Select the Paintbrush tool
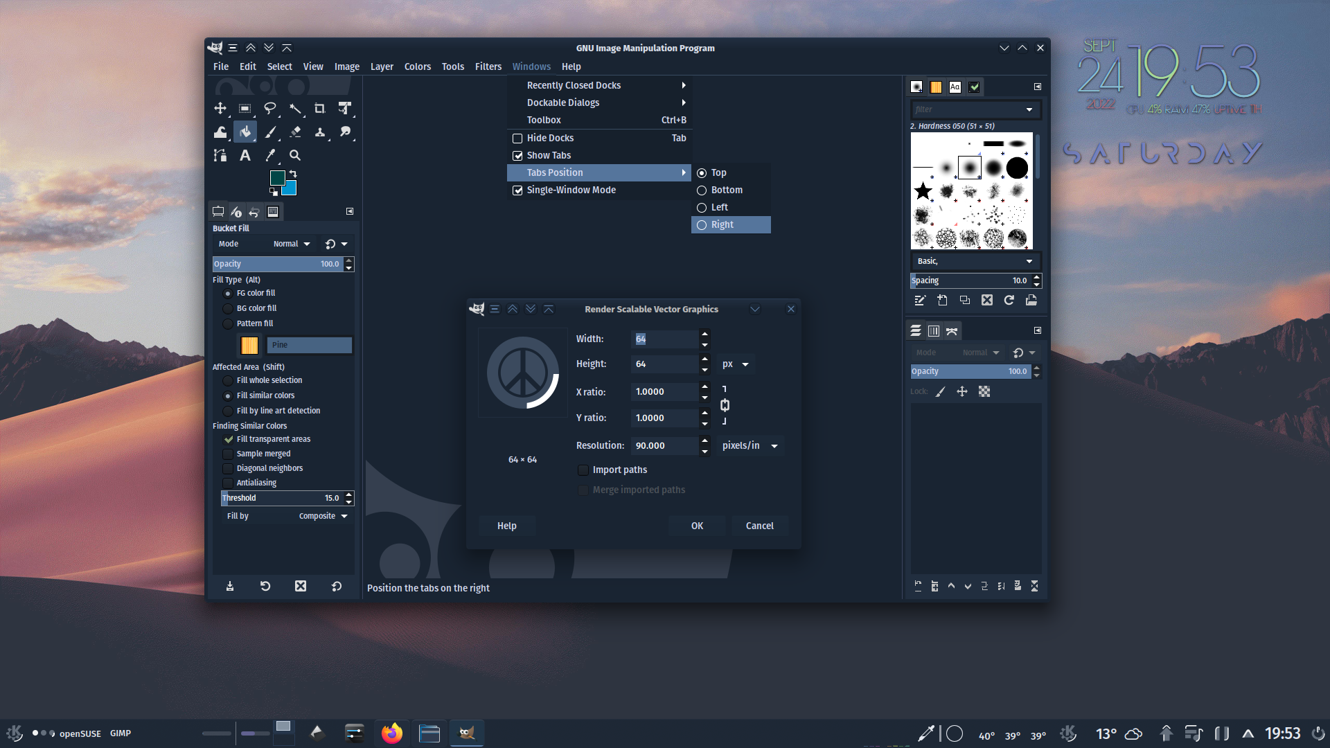Image resolution: width=1330 pixels, height=748 pixels. [270, 132]
